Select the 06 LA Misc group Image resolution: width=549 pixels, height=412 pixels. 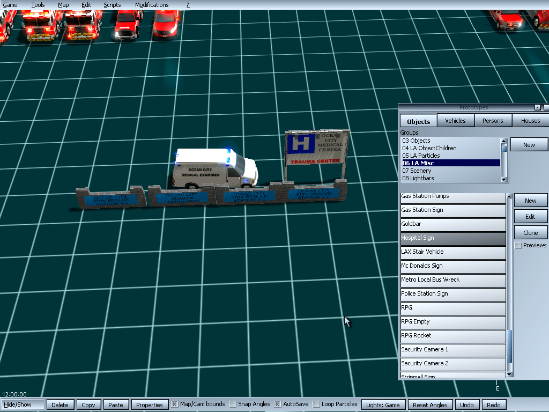[x=450, y=163]
